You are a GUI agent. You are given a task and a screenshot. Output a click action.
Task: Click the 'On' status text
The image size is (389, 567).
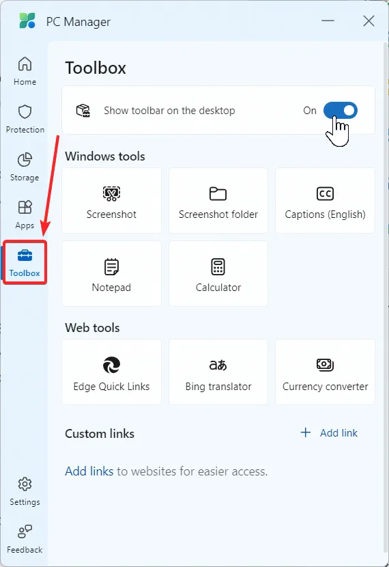(310, 110)
